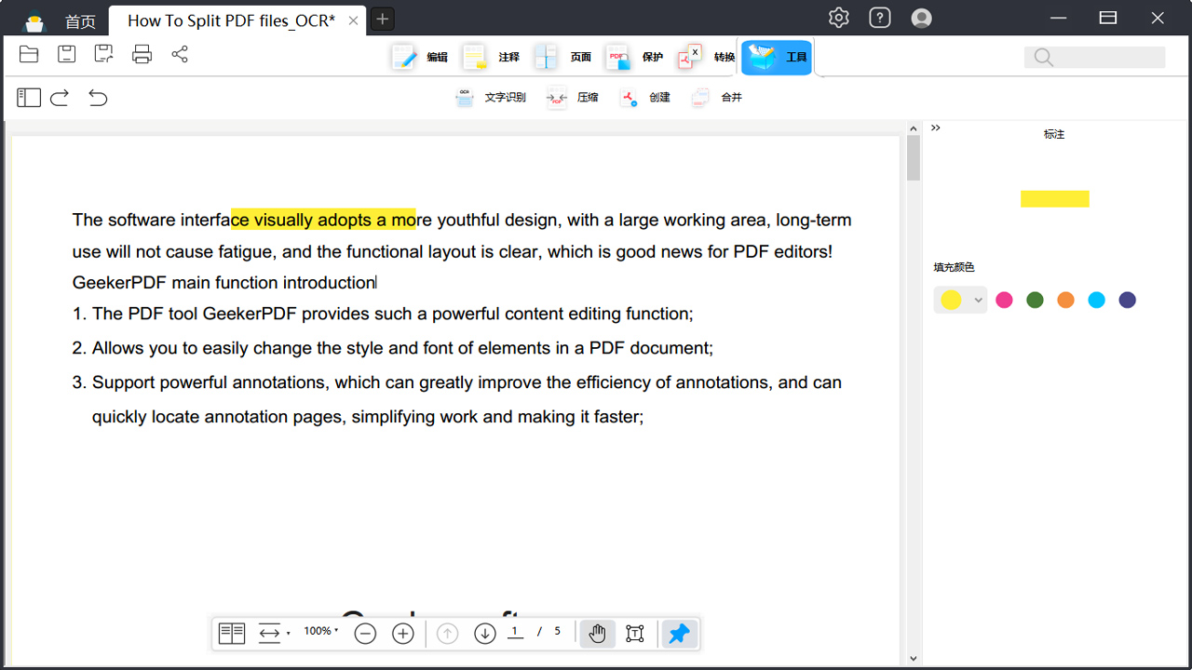Viewport: 1192px width, 670px height.
Task: Select the Compress PDF tool
Action: (573, 98)
